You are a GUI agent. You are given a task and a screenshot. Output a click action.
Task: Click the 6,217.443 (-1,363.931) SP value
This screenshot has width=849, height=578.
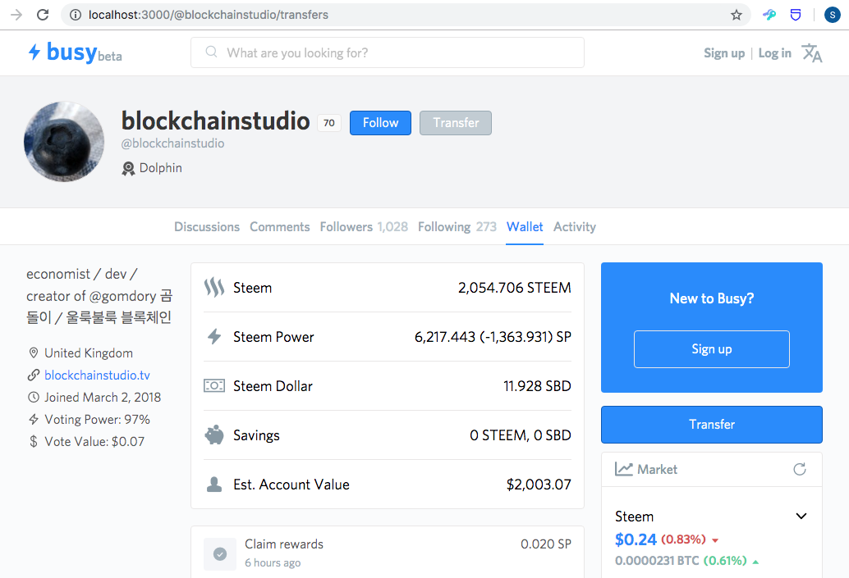tap(493, 337)
